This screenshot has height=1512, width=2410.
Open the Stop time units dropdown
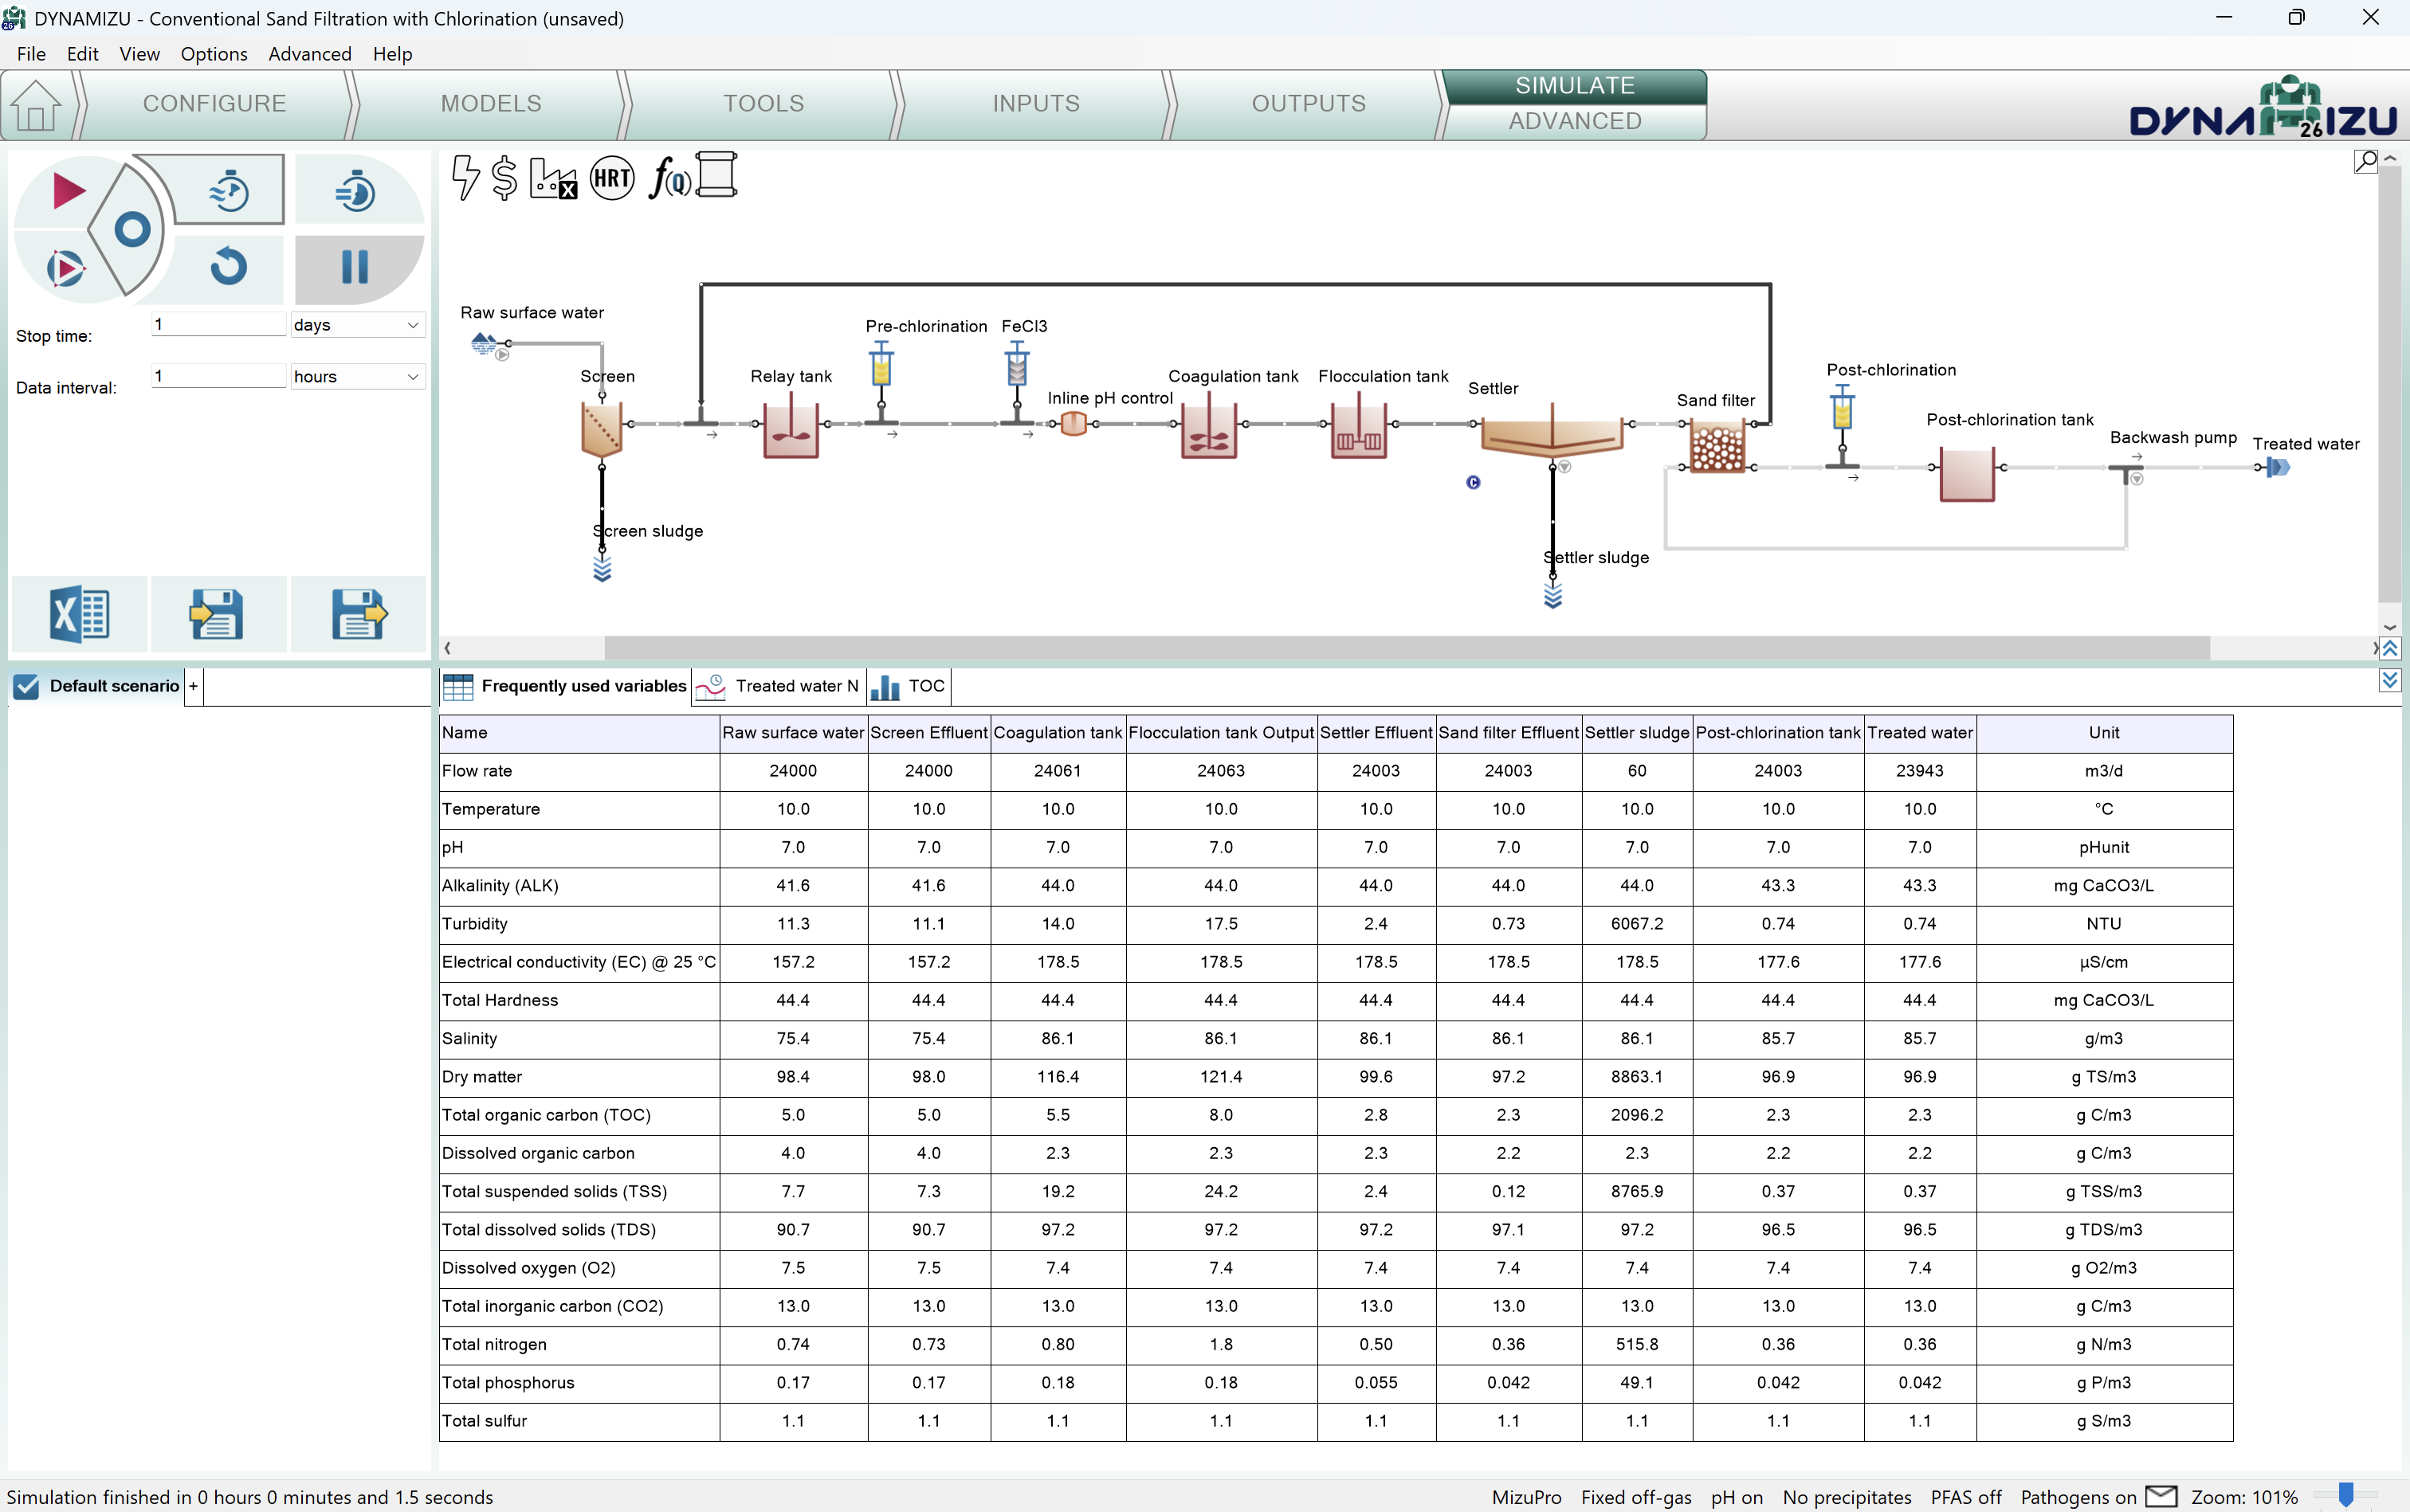(357, 325)
